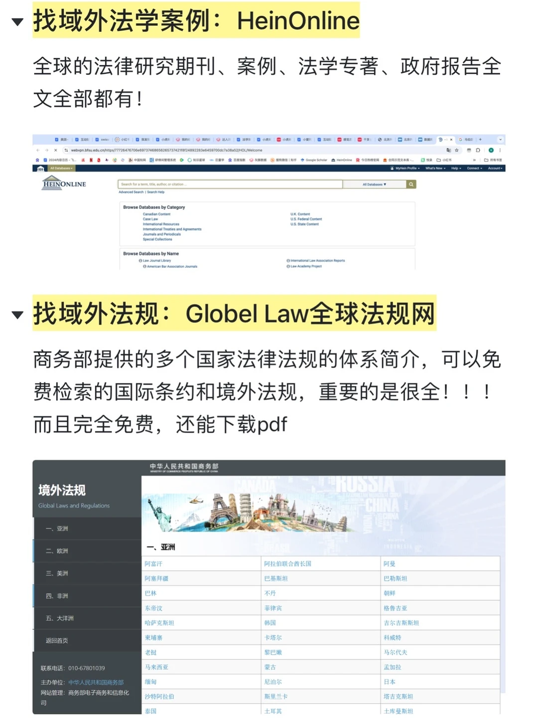This screenshot has height=718, width=538.
Task: Open the All Databases dropdown beside search
Action: [x=374, y=184]
